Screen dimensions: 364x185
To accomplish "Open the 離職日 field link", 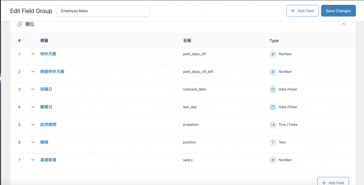I will tap(46, 107).
